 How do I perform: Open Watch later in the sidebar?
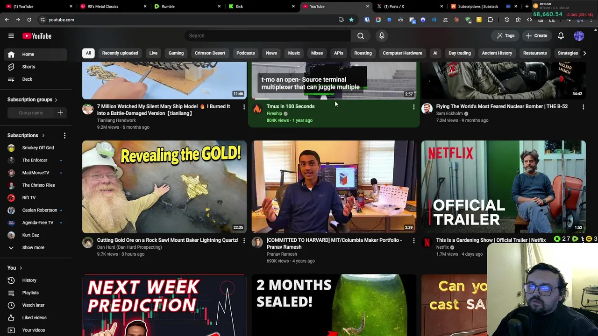pos(34,305)
